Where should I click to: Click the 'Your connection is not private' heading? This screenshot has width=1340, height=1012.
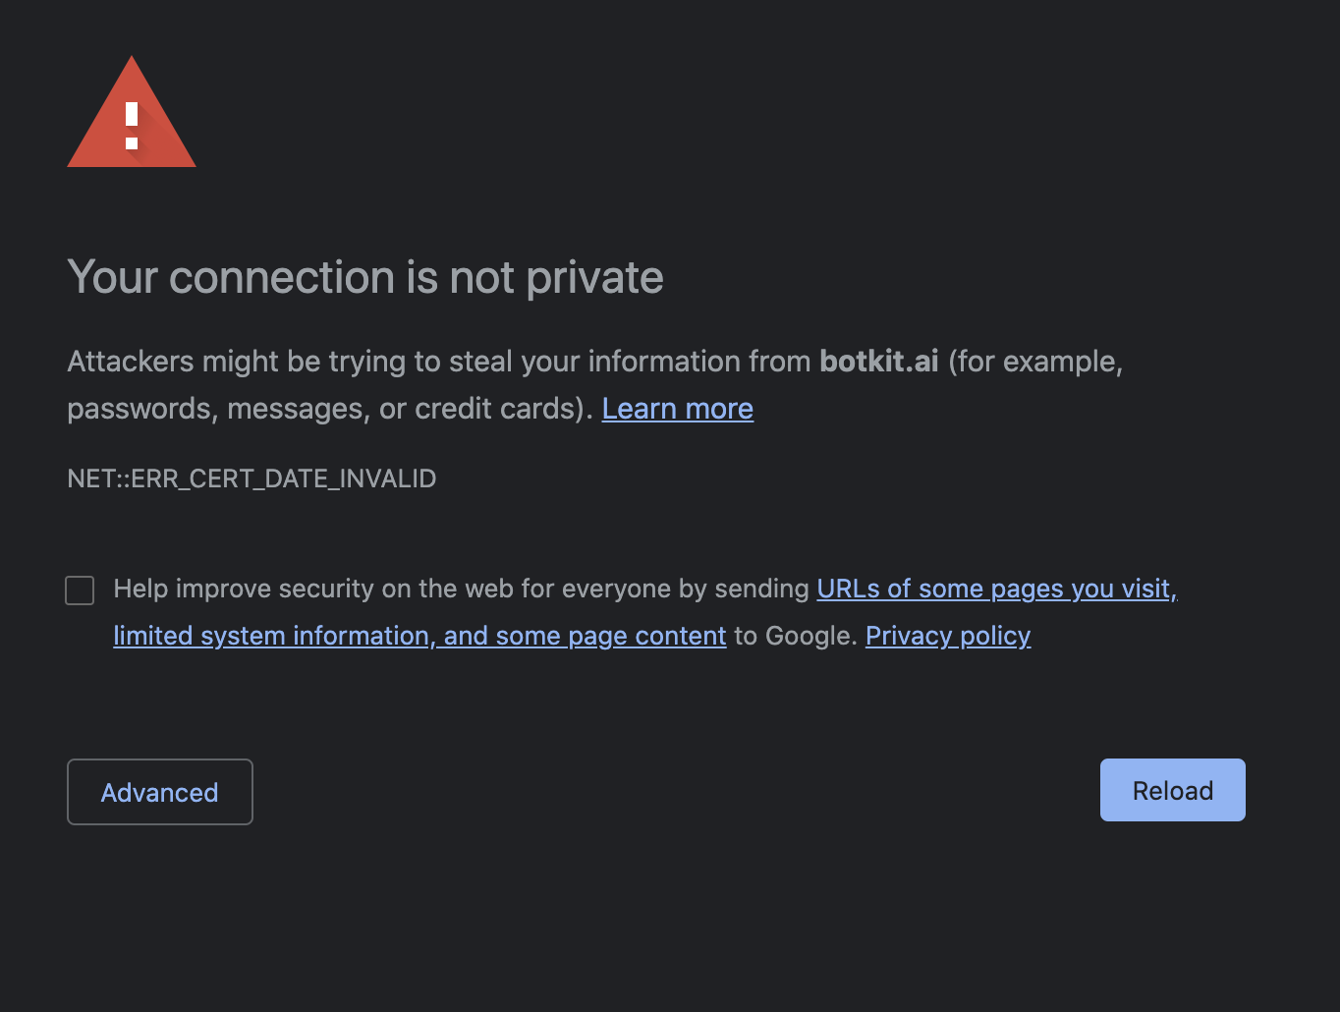click(364, 277)
